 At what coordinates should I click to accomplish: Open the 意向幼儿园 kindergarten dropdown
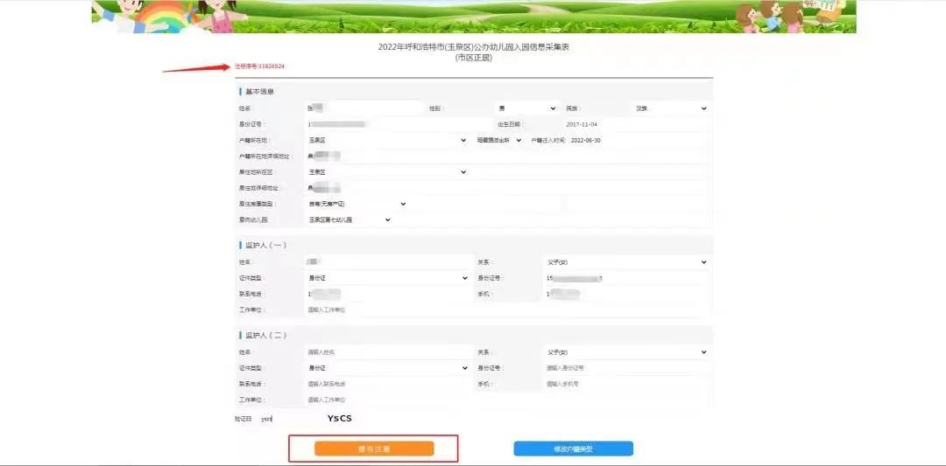tap(349, 220)
